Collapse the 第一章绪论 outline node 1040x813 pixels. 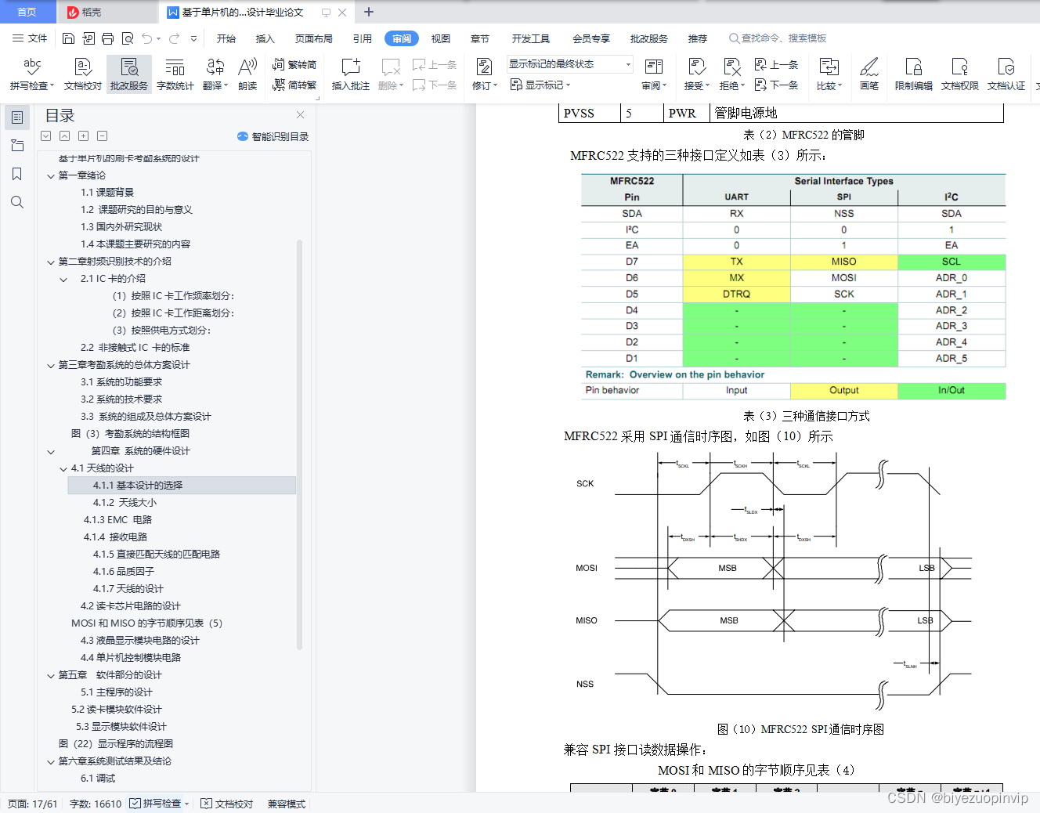point(51,175)
